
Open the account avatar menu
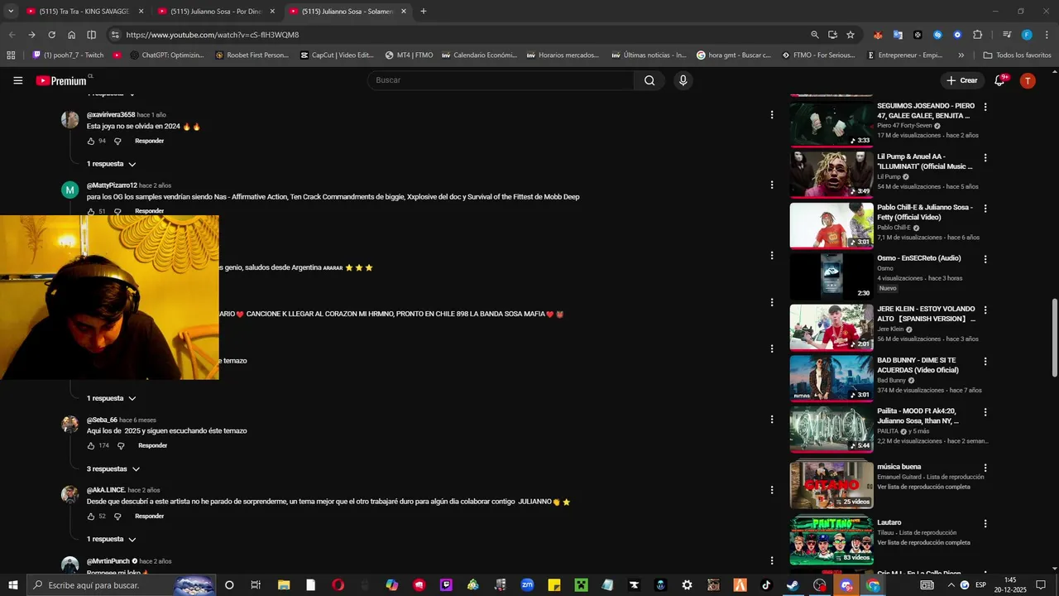1028,80
